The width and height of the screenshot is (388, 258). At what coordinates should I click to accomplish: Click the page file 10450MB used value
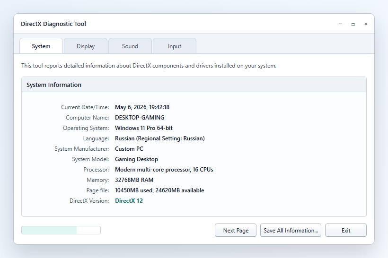159,190
